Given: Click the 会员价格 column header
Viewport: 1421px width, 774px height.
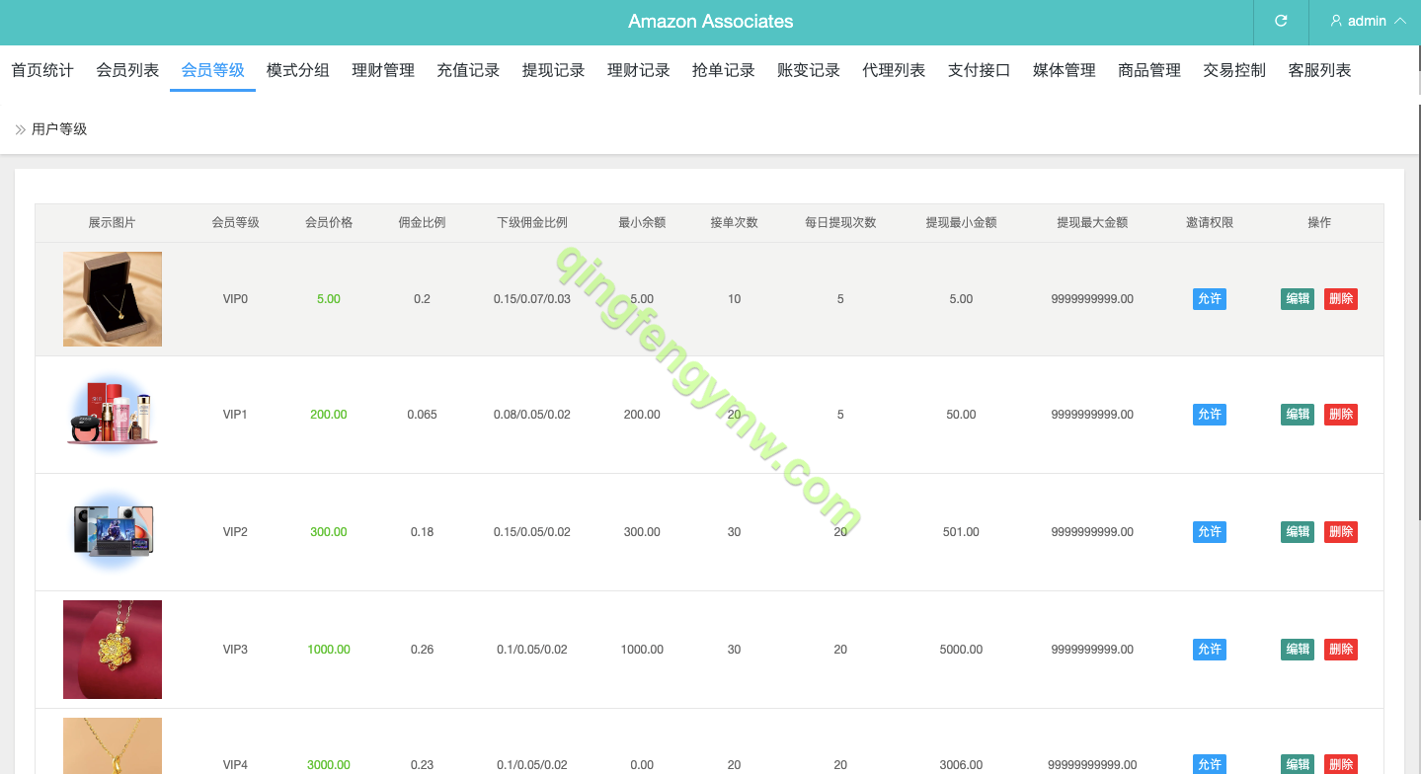Looking at the screenshot, I should click(329, 222).
